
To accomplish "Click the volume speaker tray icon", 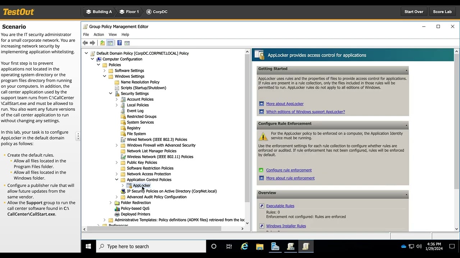I will click(419, 246).
